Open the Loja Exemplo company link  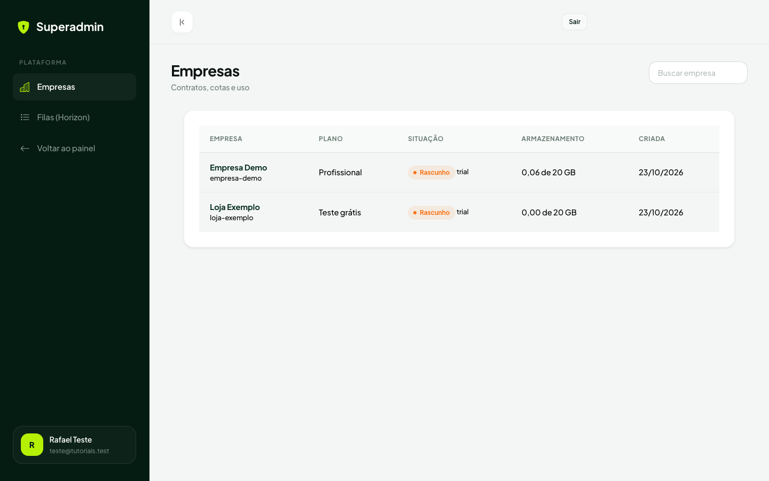click(x=235, y=207)
